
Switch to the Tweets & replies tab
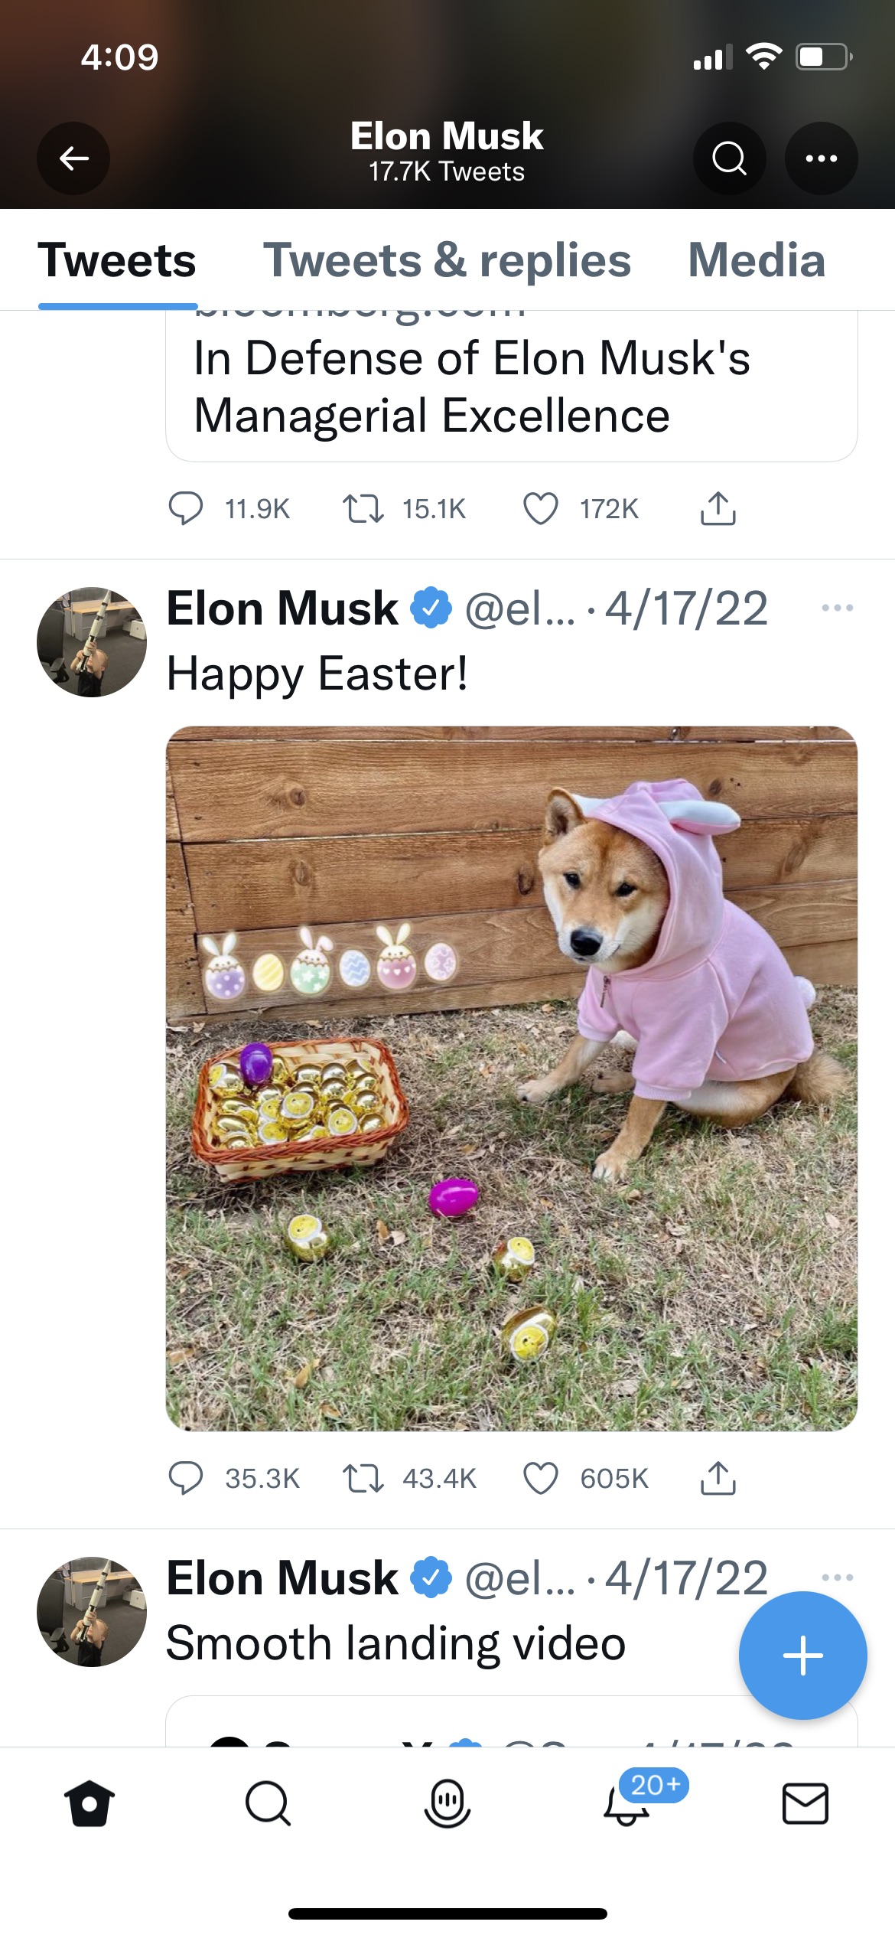coord(447,260)
